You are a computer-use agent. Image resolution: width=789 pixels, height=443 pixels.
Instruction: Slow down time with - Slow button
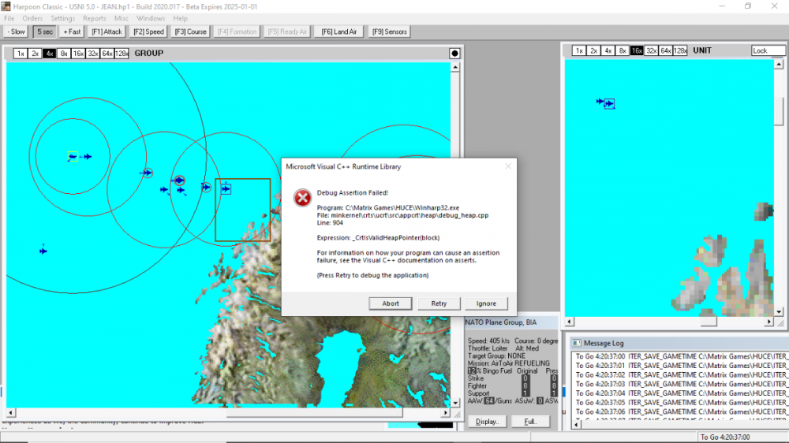coord(16,32)
